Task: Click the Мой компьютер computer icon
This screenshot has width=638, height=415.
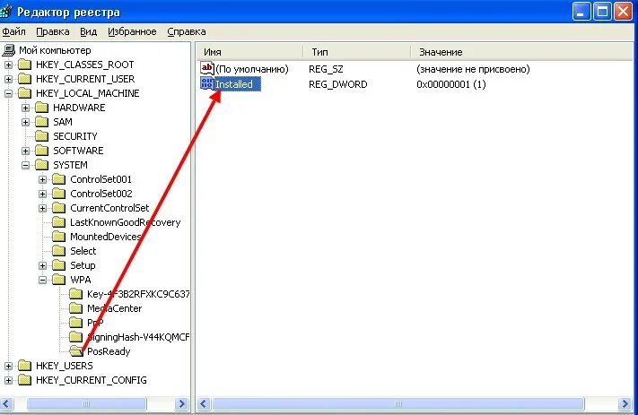Action: 9,50
